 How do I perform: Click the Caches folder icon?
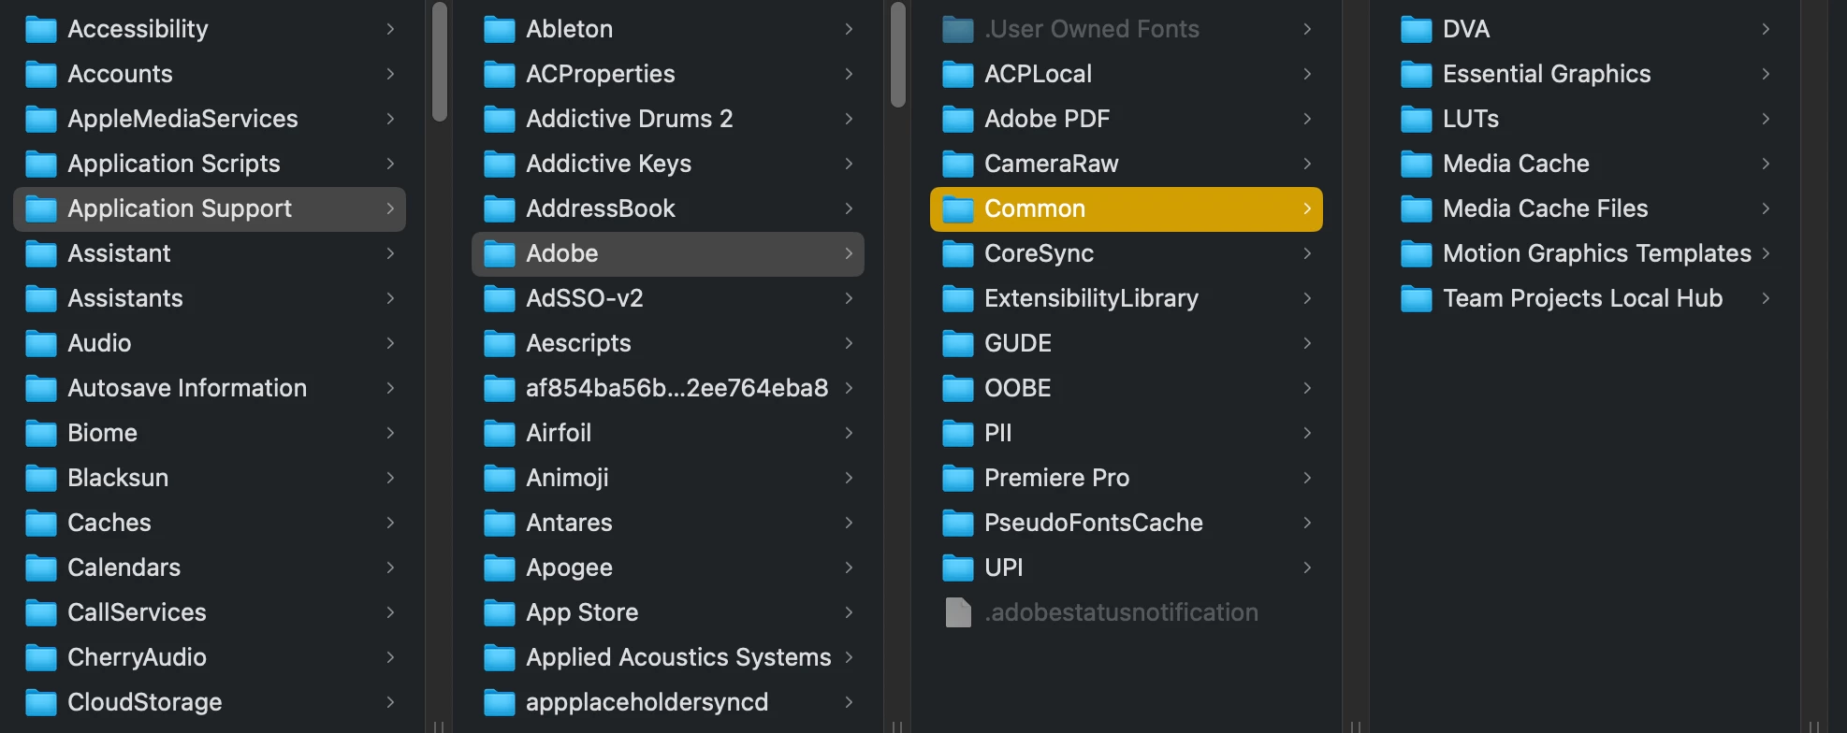pos(40,524)
